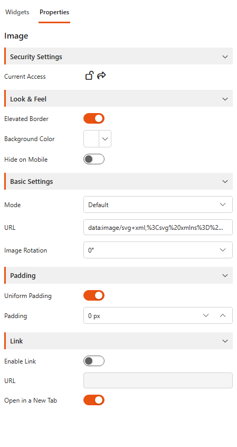This screenshot has width=237, height=447.
Task: Click the Open in a New Tab label
Action: (x=31, y=401)
